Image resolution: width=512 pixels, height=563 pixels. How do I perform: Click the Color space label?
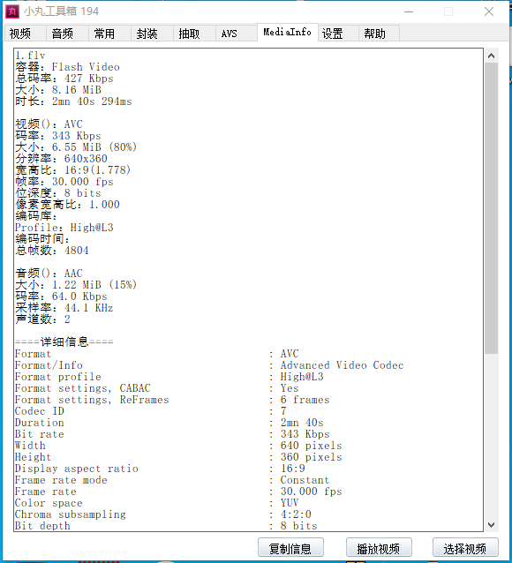pos(49,503)
